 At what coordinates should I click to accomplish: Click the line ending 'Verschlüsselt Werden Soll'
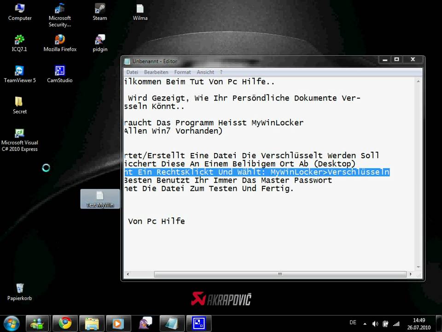pos(252,155)
